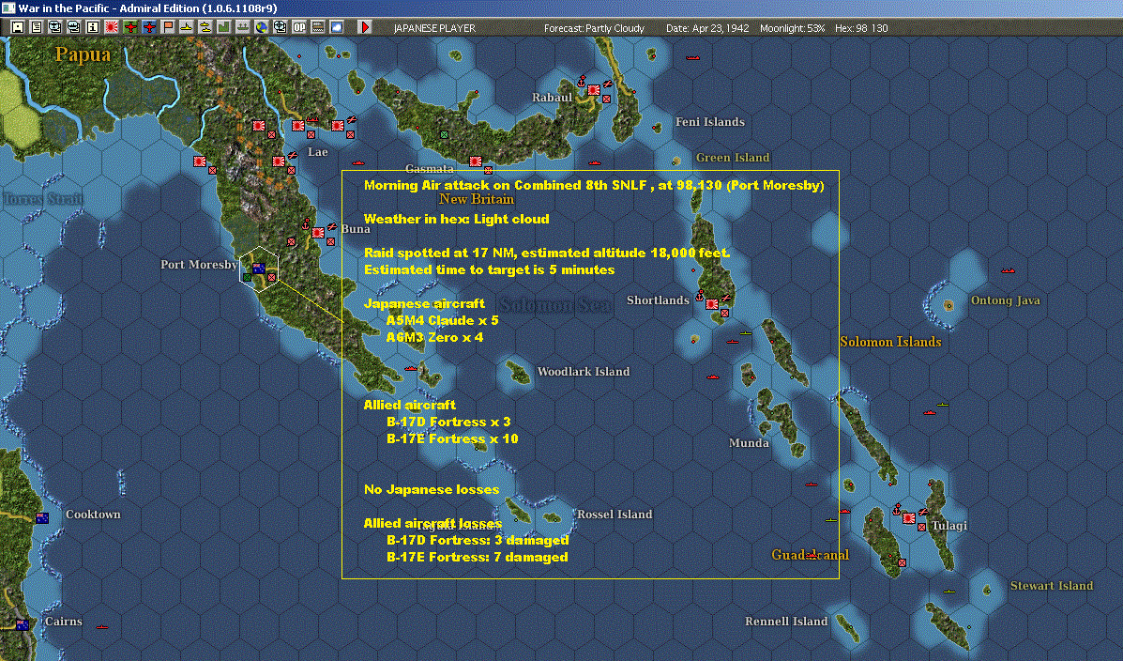Viewport: 1123px width, 661px height.
Task: Open the text report list toolbar icon
Action: point(37,27)
